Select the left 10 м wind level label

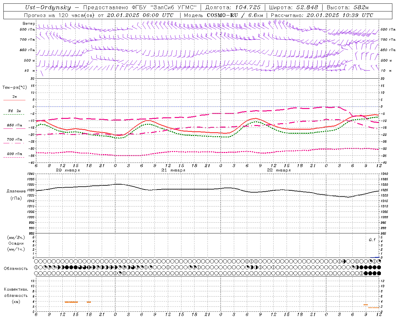pos(30,71)
